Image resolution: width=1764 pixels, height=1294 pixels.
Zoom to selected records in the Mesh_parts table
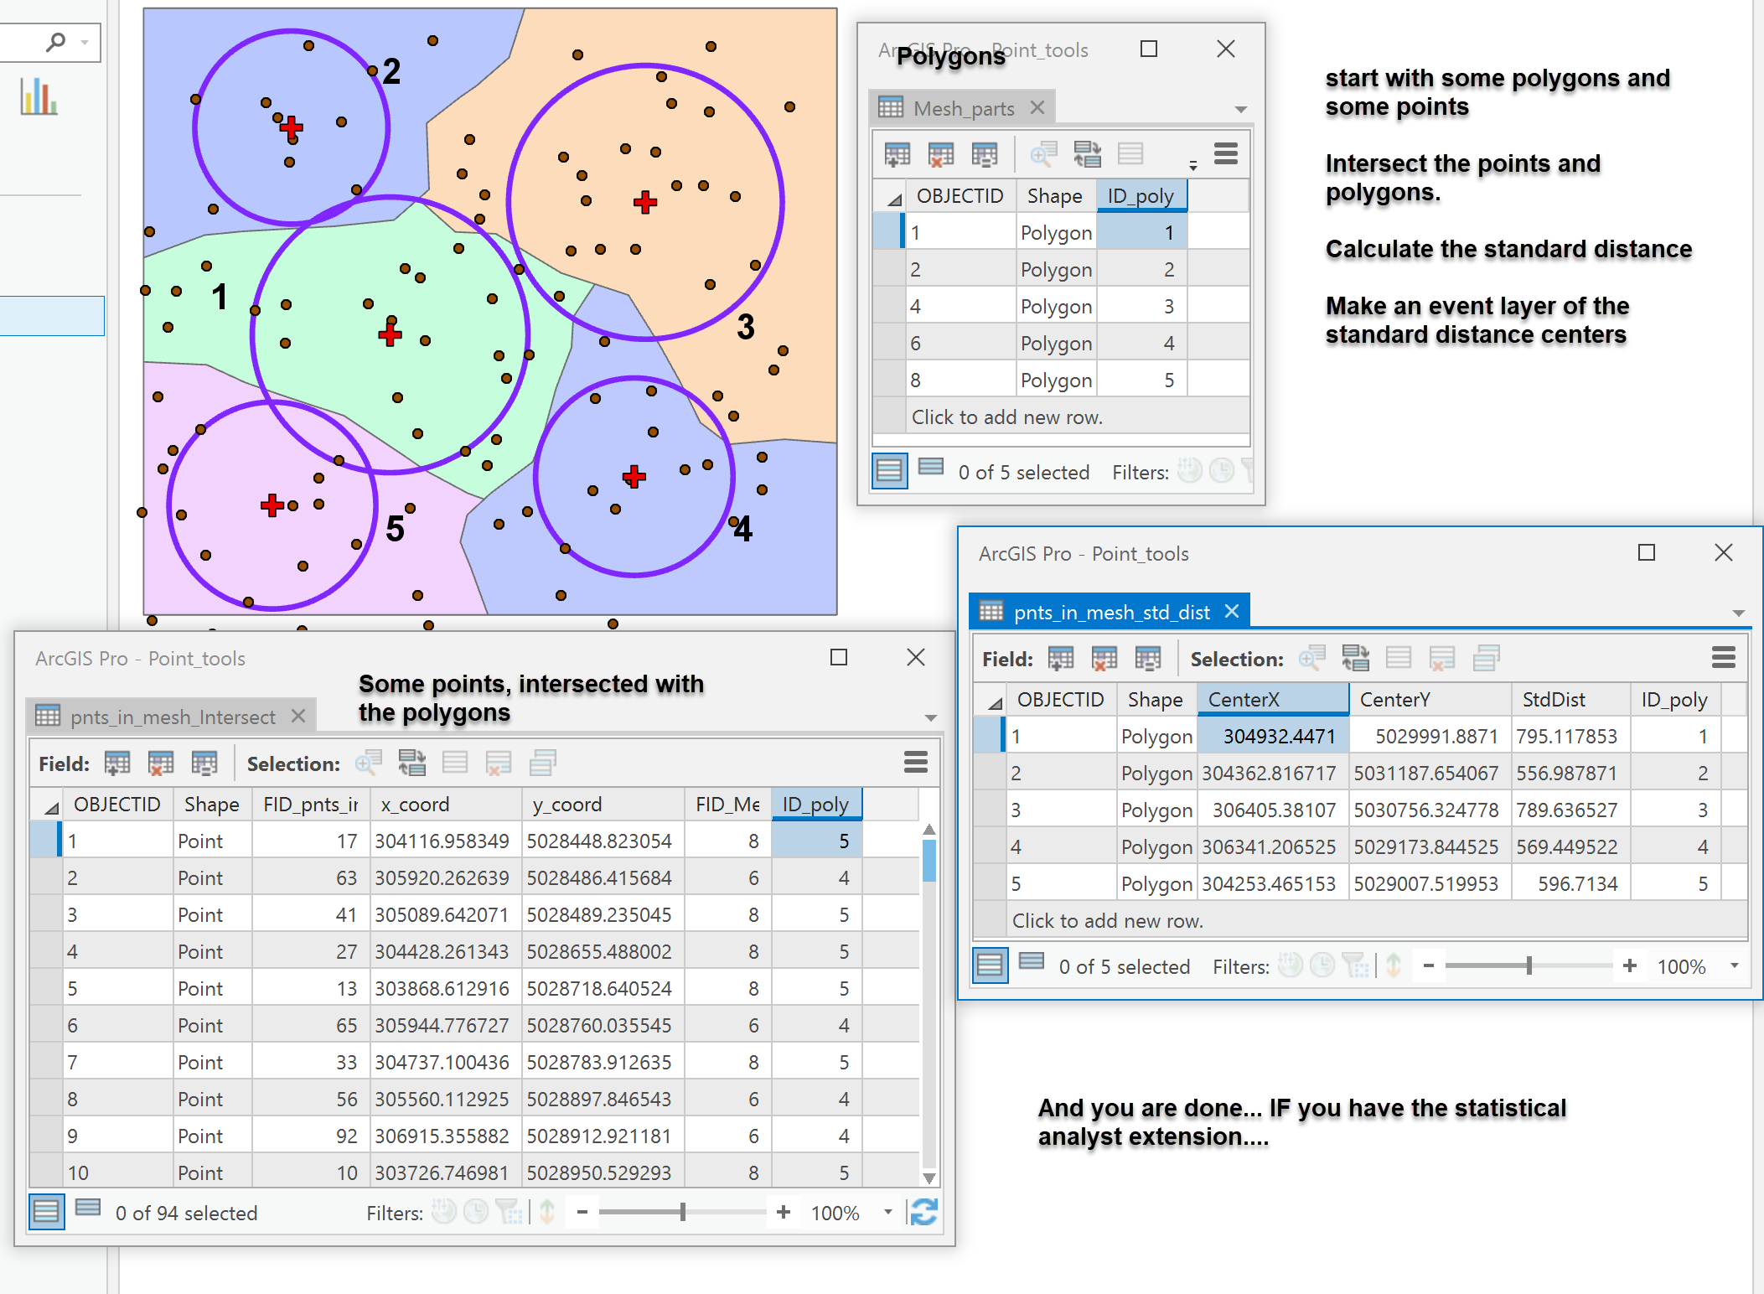point(1044,154)
